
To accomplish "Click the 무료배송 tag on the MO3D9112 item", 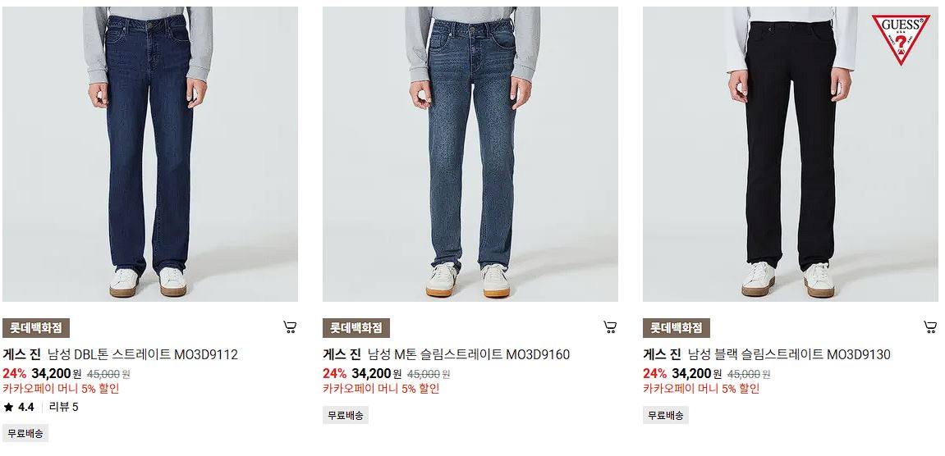I will (25, 433).
